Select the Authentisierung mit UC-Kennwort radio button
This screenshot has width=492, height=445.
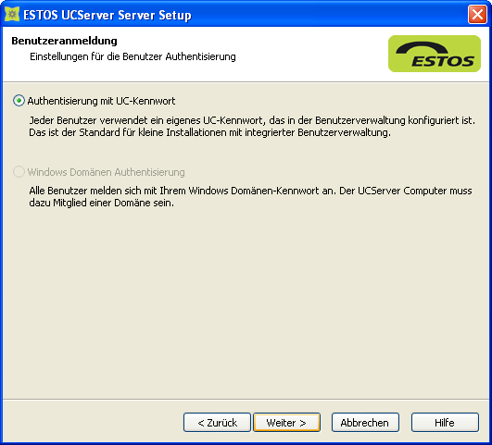(x=19, y=101)
